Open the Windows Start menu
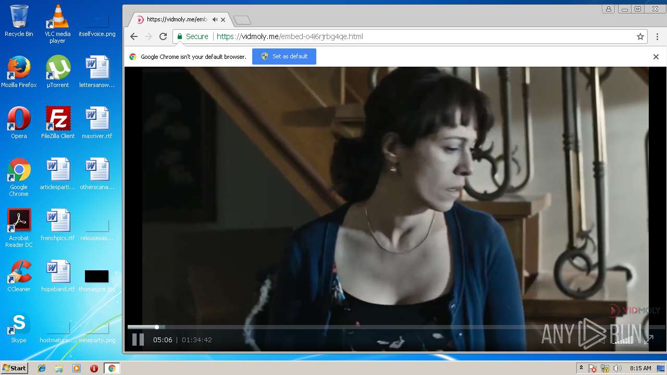 [x=14, y=368]
